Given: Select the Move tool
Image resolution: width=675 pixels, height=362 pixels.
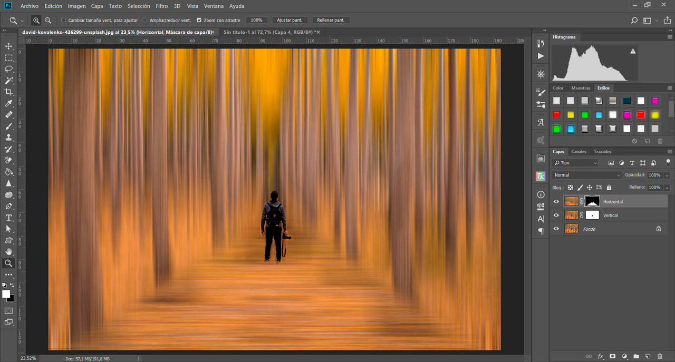Looking at the screenshot, I should point(8,46).
